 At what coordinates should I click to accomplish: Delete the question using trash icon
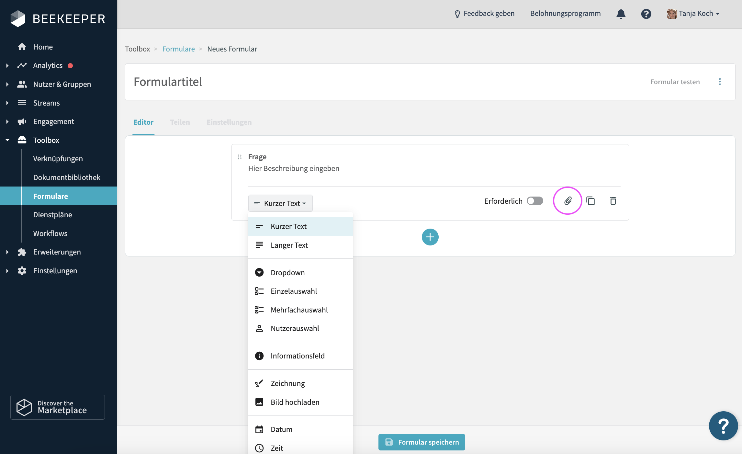pos(613,201)
